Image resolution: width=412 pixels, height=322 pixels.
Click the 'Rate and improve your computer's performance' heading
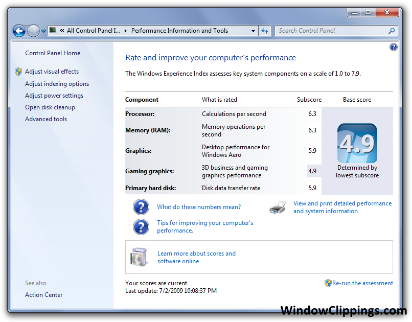211,58
